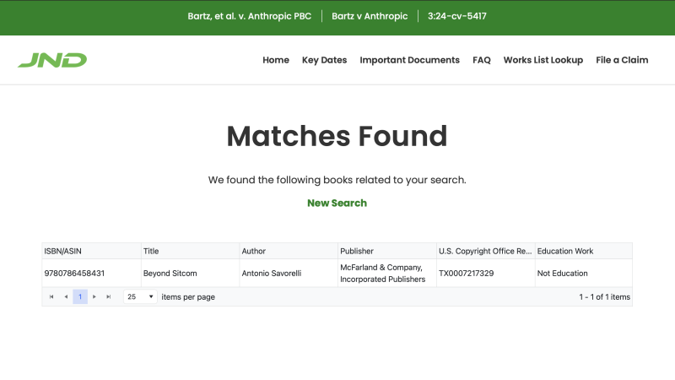Image resolution: width=675 pixels, height=380 pixels.
Task: Click the Not Education cell
Action: (584, 273)
